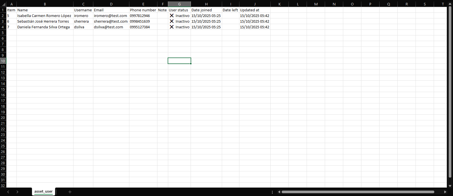Open the asset_user sheet tab

(x=43, y=191)
